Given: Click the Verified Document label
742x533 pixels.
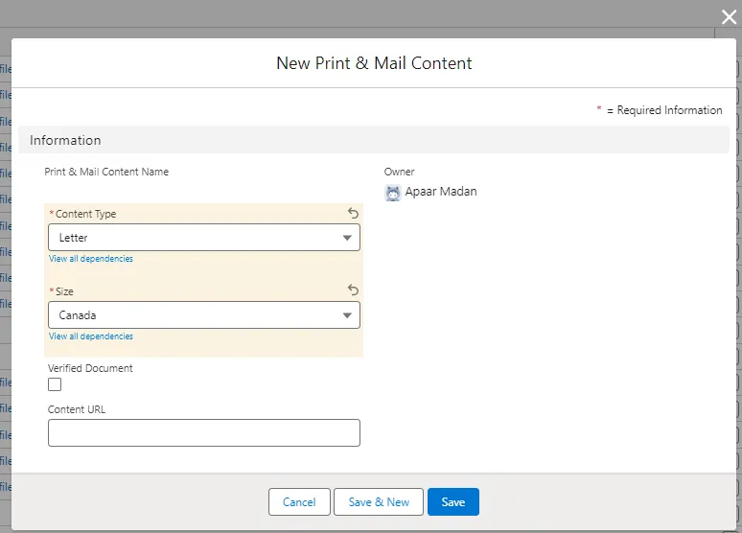Looking at the screenshot, I should tap(90, 368).
